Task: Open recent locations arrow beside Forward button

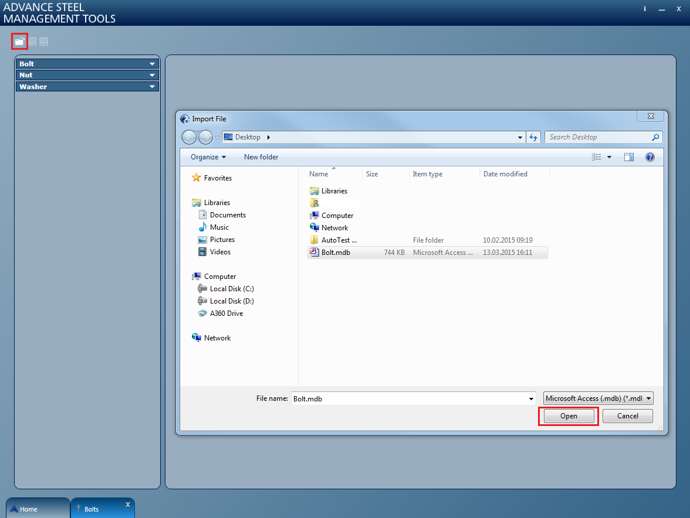Action: 217,138
